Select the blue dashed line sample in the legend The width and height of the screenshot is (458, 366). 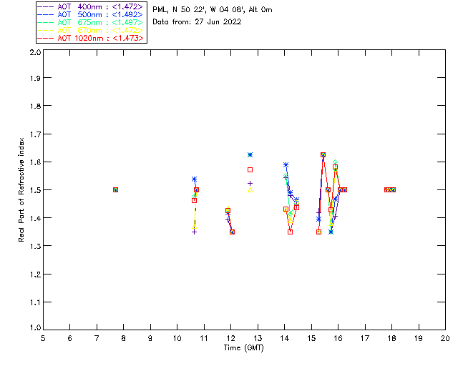46,14
